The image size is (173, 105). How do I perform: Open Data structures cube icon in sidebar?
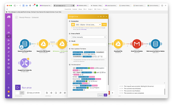point(9,64)
